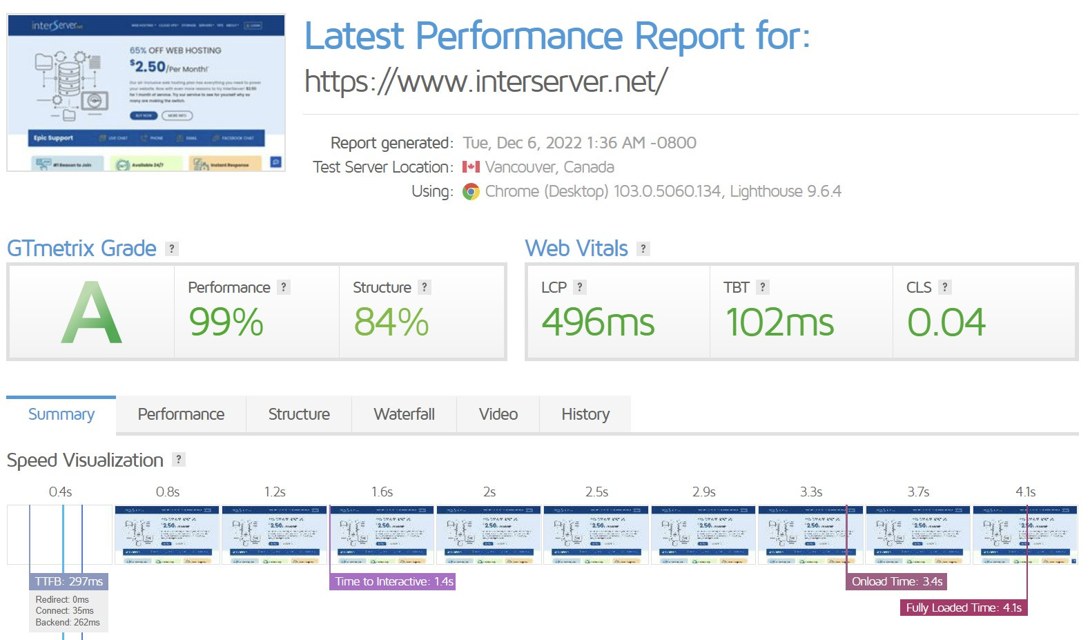Viewport: 1090px width, 640px height.
Task: View the History tab
Action: tap(585, 414)
